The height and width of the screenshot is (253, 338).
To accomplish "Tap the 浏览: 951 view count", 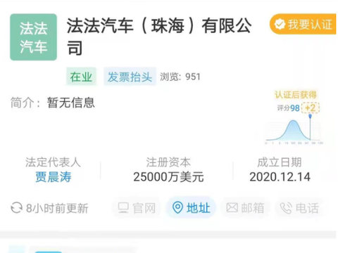I will [180, 77].
